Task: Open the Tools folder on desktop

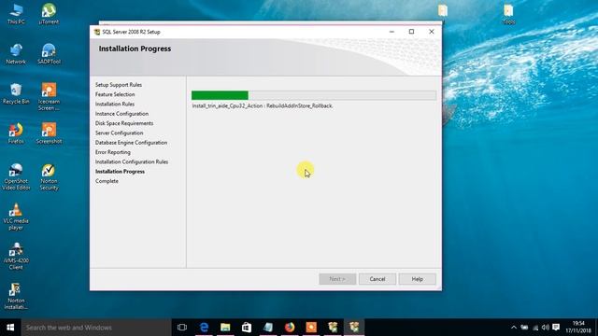Action: pyautogui.click(x=508, y=15)
